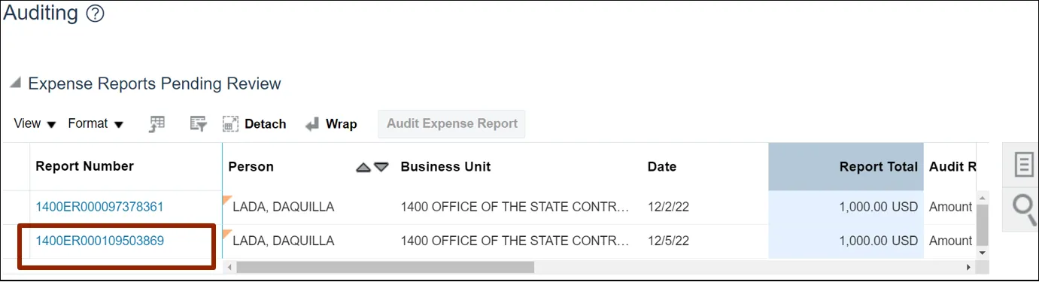Open report 1400ER000109503869 link
This screenshot has width=1039, height=282.
click(x=99, y=241)
